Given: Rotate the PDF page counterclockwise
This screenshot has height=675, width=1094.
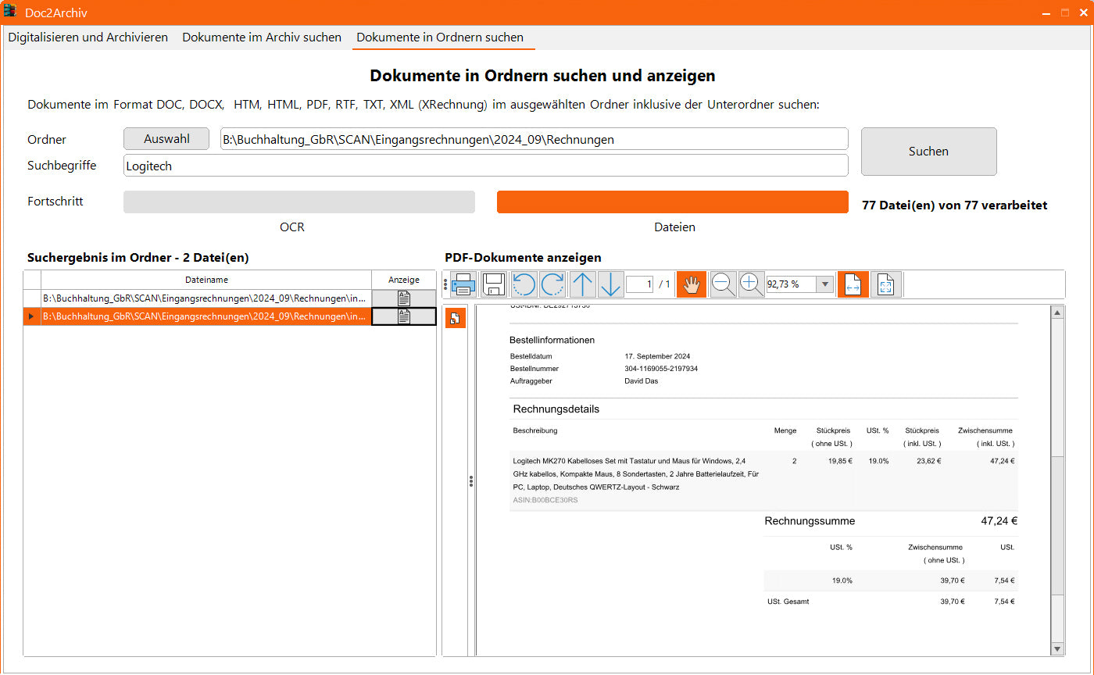Looking at the screenshot, I should [x=524, y=284].
